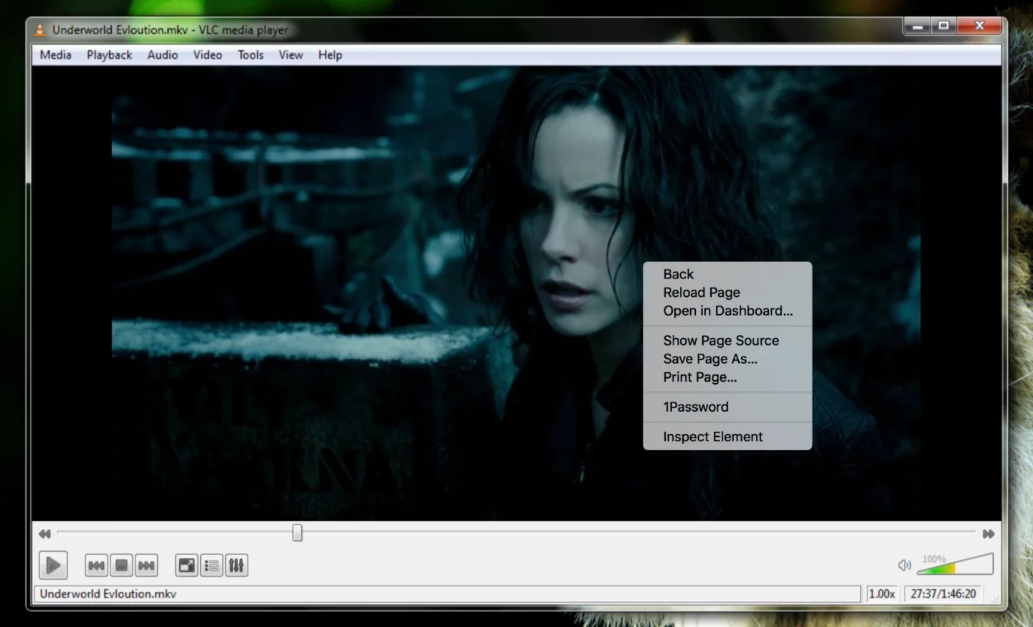Click Show Page Source option

(720, 340)
